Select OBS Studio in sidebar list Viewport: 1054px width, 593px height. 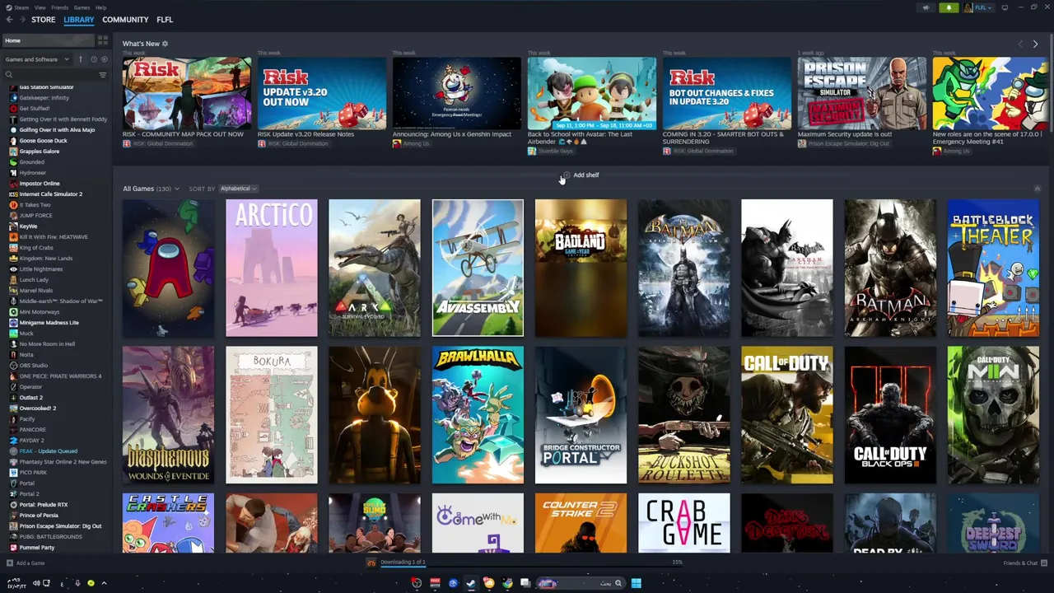pos(33,366)
